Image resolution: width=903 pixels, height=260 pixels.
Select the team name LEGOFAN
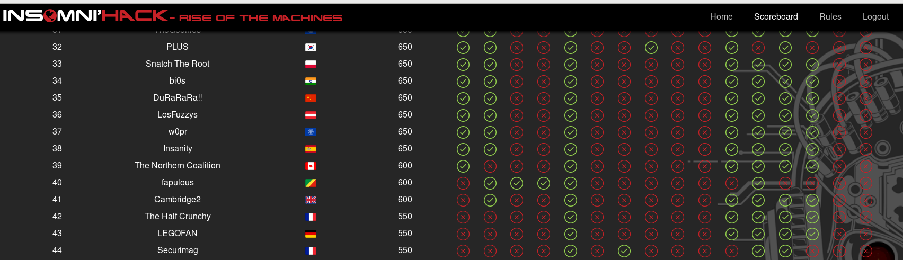click(178, 234)
